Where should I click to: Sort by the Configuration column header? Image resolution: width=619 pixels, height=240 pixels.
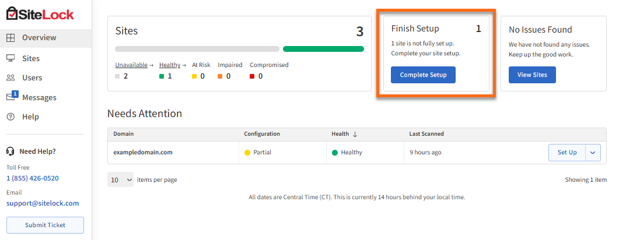(262, 134)
